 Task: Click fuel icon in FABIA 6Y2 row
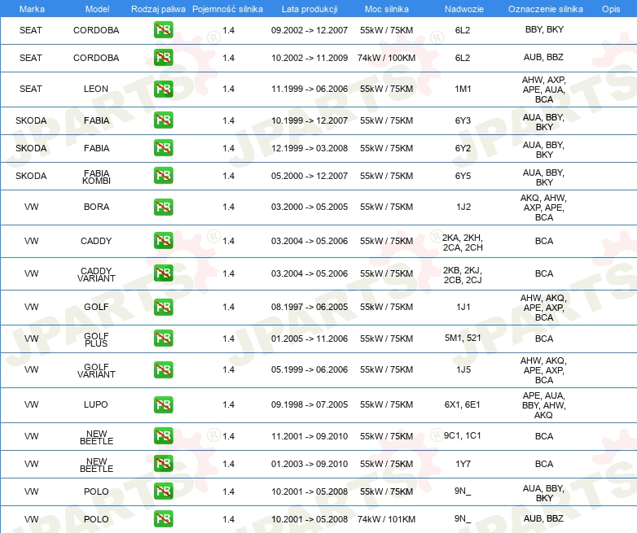(x=163, y=148)
